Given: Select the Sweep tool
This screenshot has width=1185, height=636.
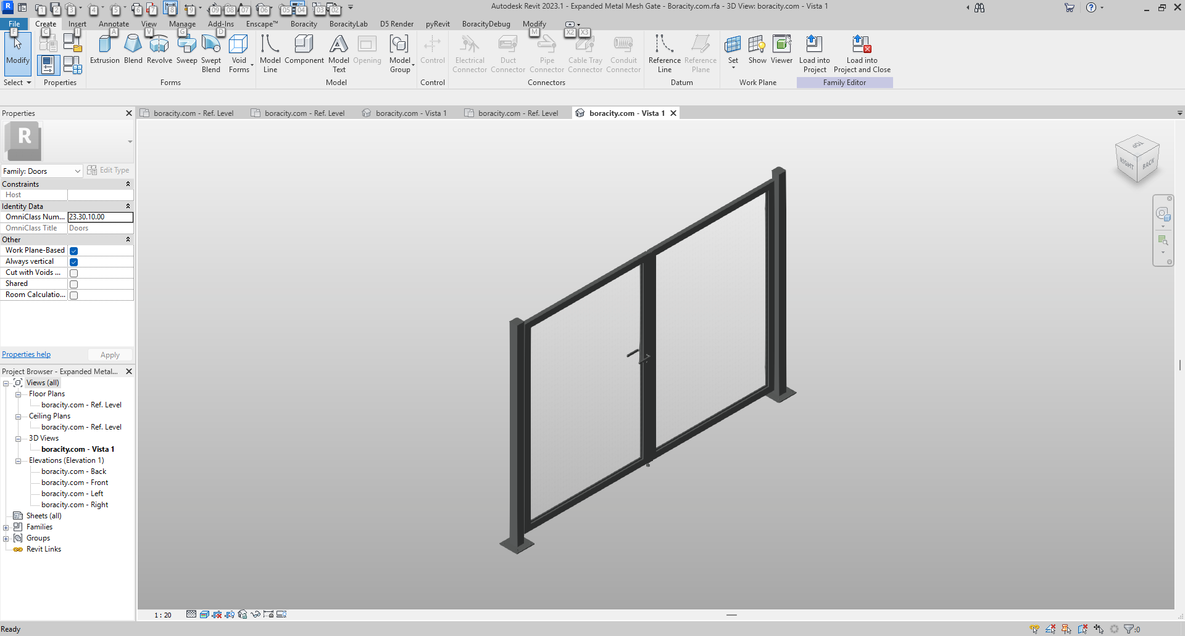Looking at the screenshot, I should (186, 49).
